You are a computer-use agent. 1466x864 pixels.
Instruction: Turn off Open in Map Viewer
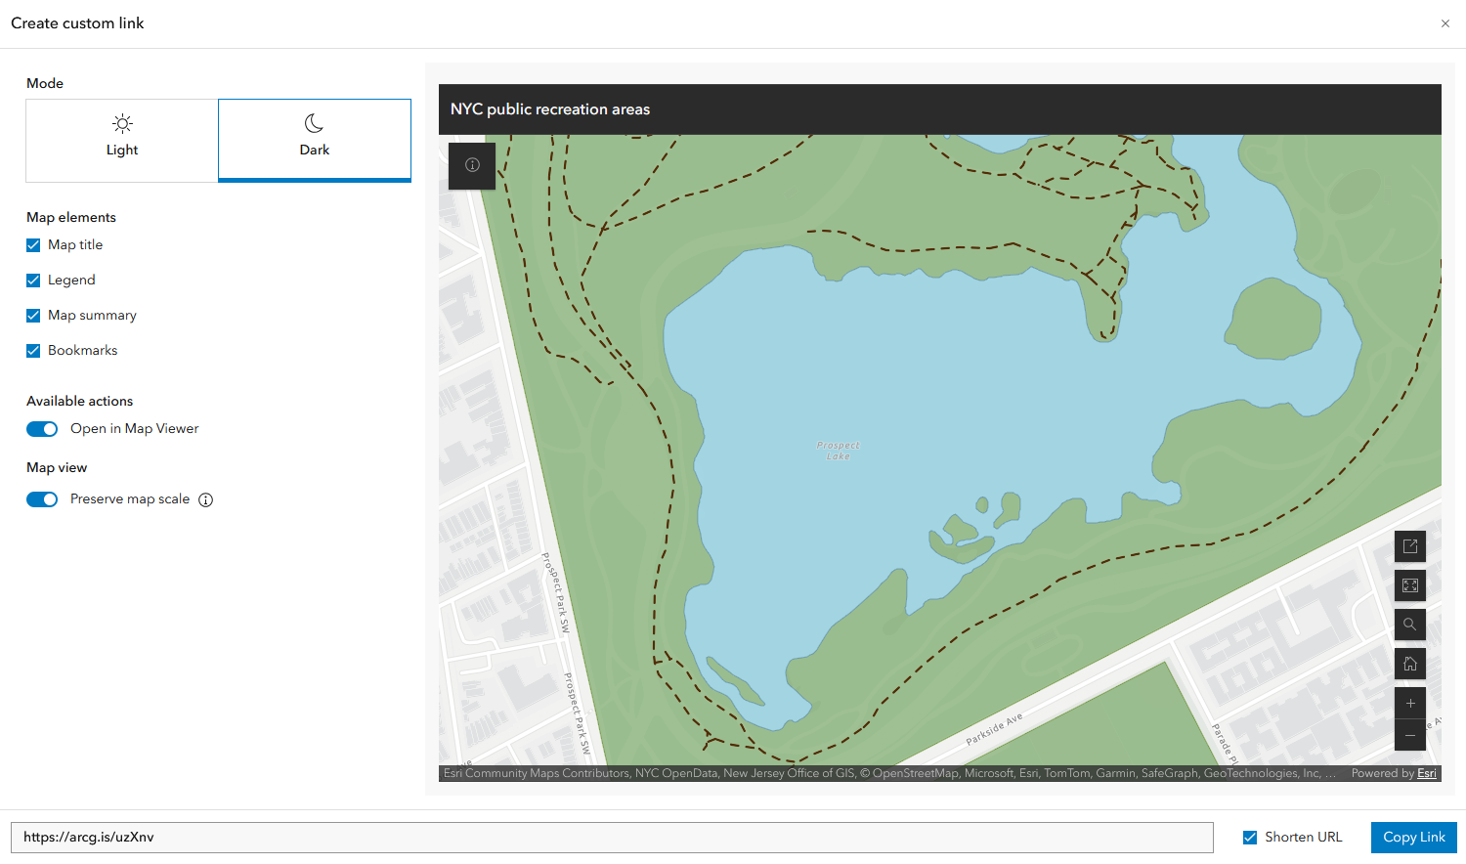[x=42, y=429]
